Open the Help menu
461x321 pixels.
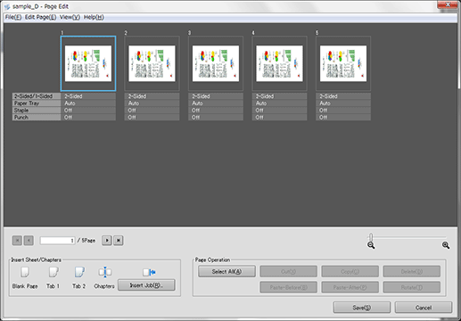94,17
